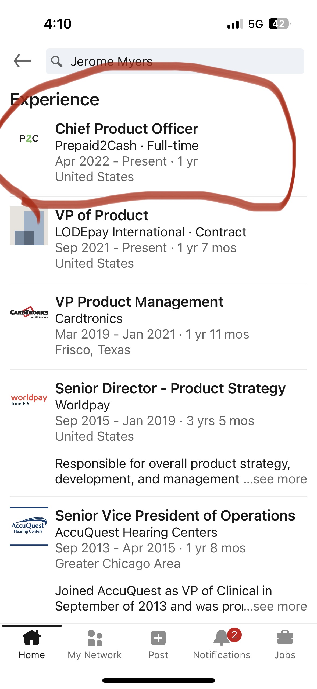The height and width of the screenshot is (689, 317).
Task: Expand Worldpay description with see more
Action: pyautogui.click(x=280, y=479)
